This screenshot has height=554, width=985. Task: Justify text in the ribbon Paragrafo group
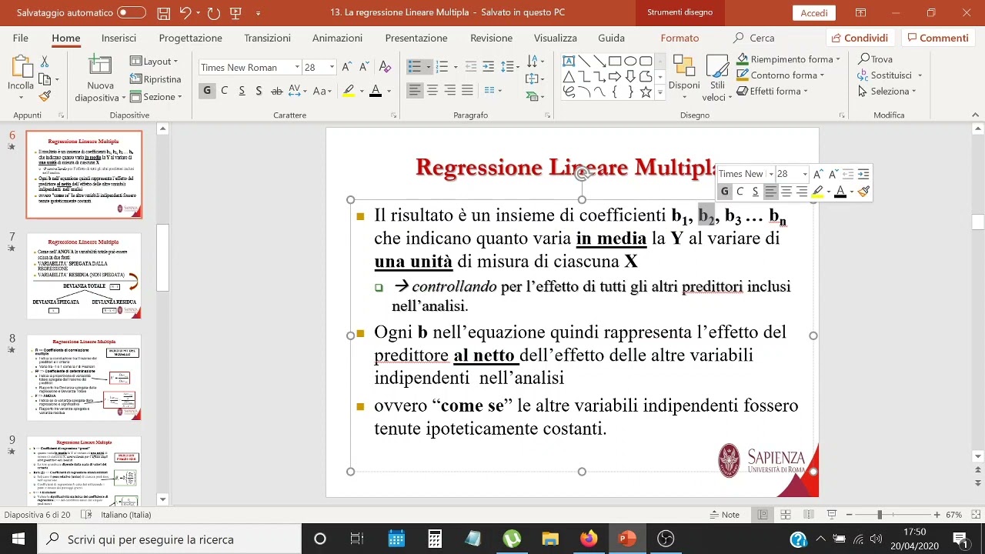pyautogui.click(x=467, y=91)
